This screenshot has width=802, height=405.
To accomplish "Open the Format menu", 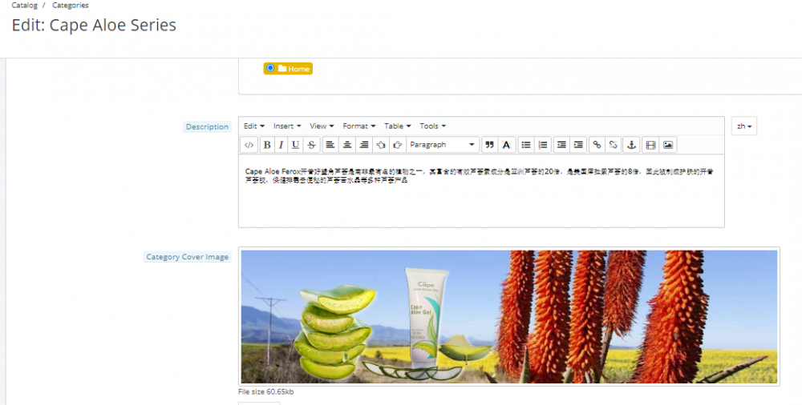I will 358,126.
